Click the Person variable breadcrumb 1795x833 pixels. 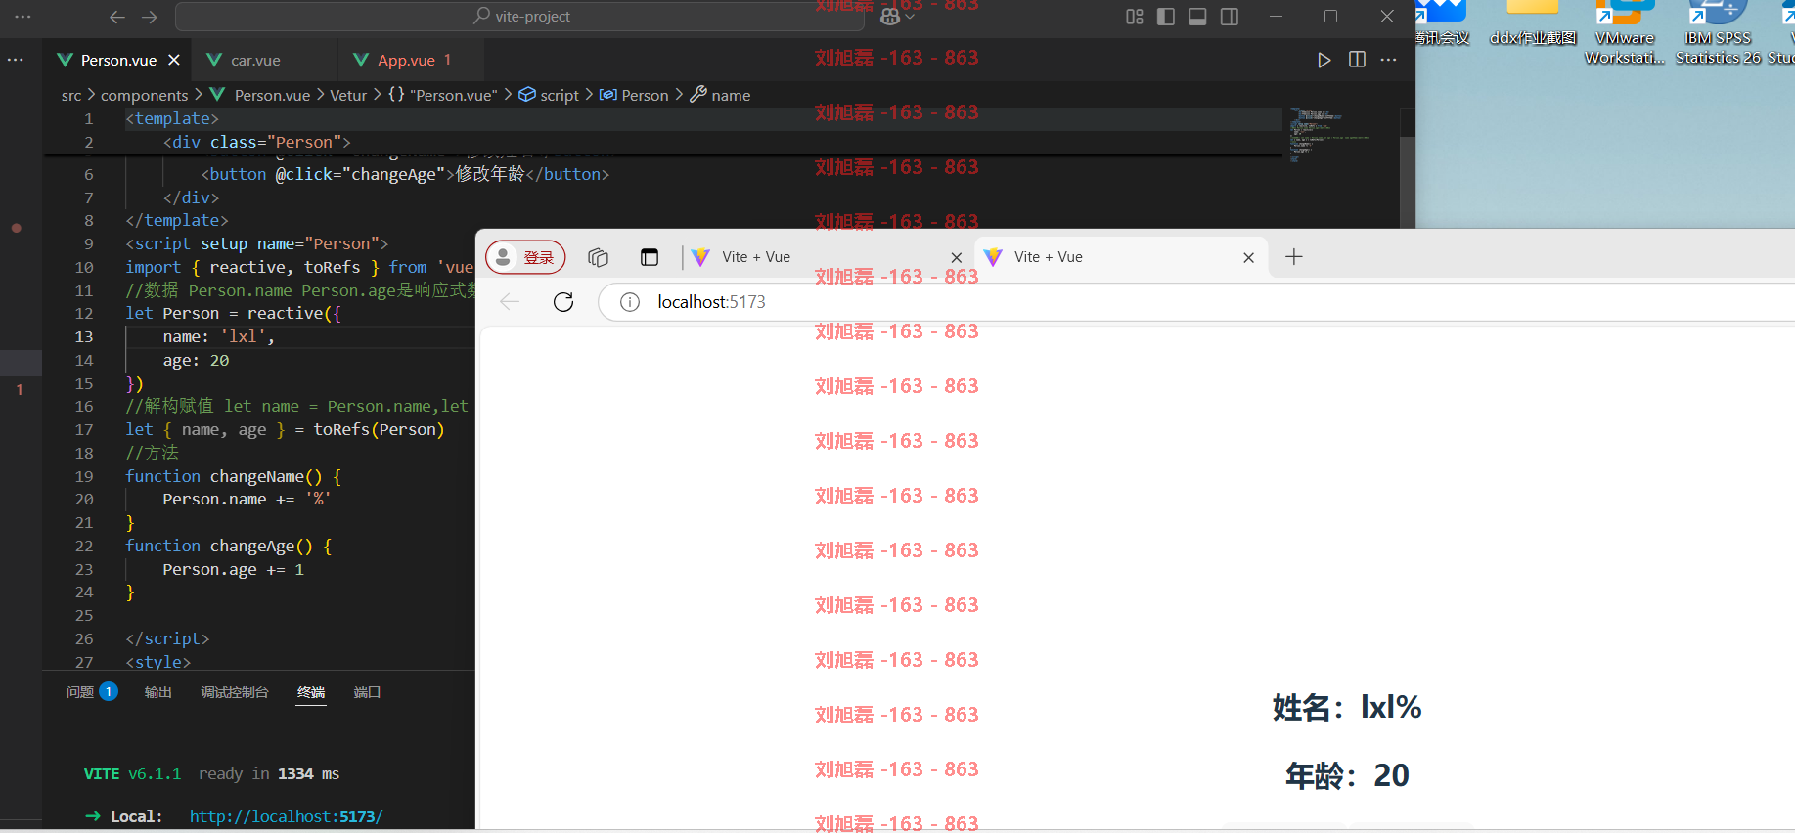(x=634, y=95)
